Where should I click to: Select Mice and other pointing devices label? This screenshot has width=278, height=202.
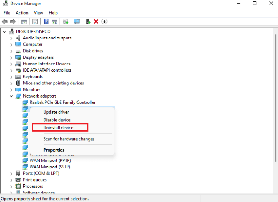(x=53, y=83)
